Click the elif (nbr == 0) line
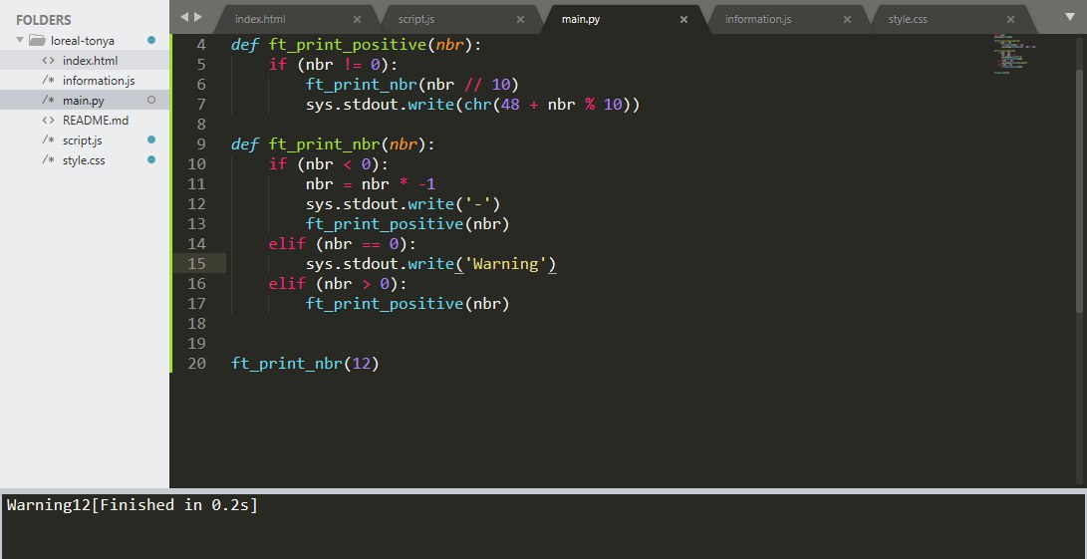This screenshot has width=1087, height=559. point(343,244)
